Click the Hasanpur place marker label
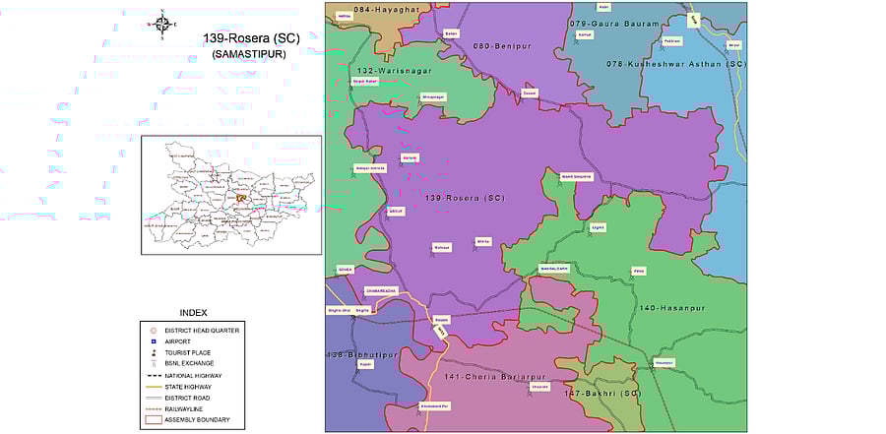The width and height of the screenshot is (886, 434). click(664, 362)
